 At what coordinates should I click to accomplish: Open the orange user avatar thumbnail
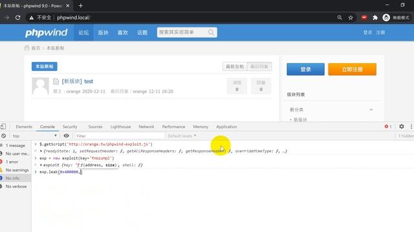[40, 86]
